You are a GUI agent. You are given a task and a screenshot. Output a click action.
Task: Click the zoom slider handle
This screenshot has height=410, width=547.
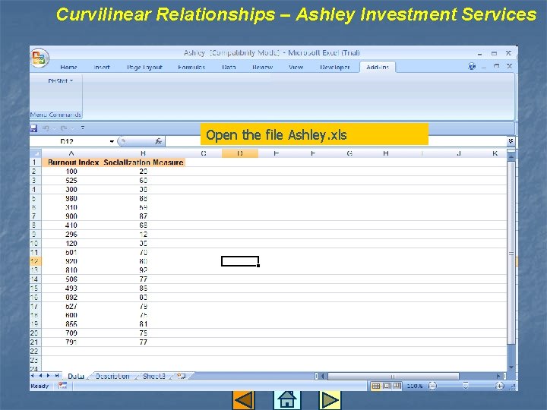(466, 385)
